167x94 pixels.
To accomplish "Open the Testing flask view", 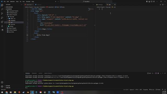I will (x=2, y=26).
